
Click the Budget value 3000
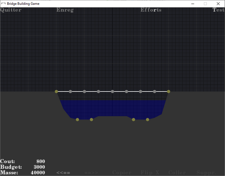coord(39,167)
